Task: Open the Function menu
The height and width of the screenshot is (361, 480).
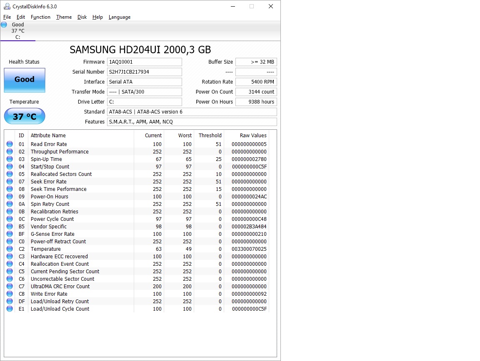Action: (x=40, y=17)
